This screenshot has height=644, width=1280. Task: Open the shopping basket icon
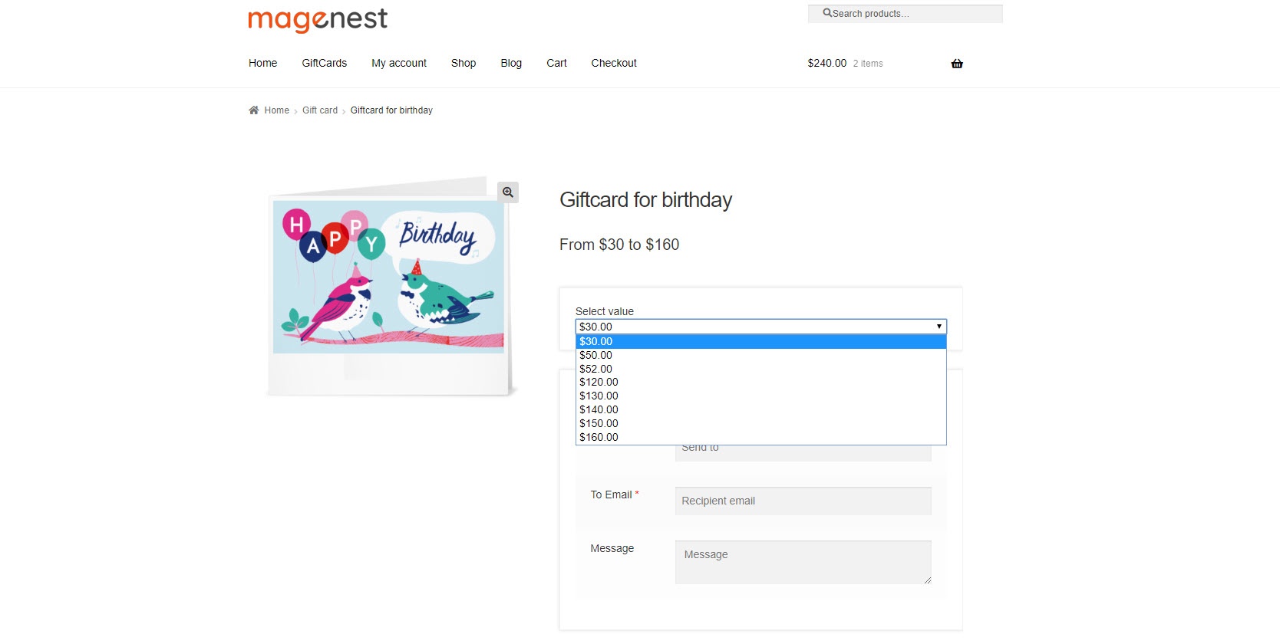[957, 64]
